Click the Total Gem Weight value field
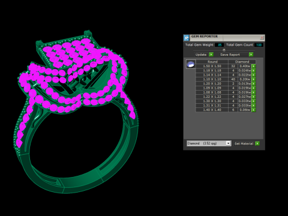Image resolution: width=288 pixels, height=216 pixels. coord(219,45)
